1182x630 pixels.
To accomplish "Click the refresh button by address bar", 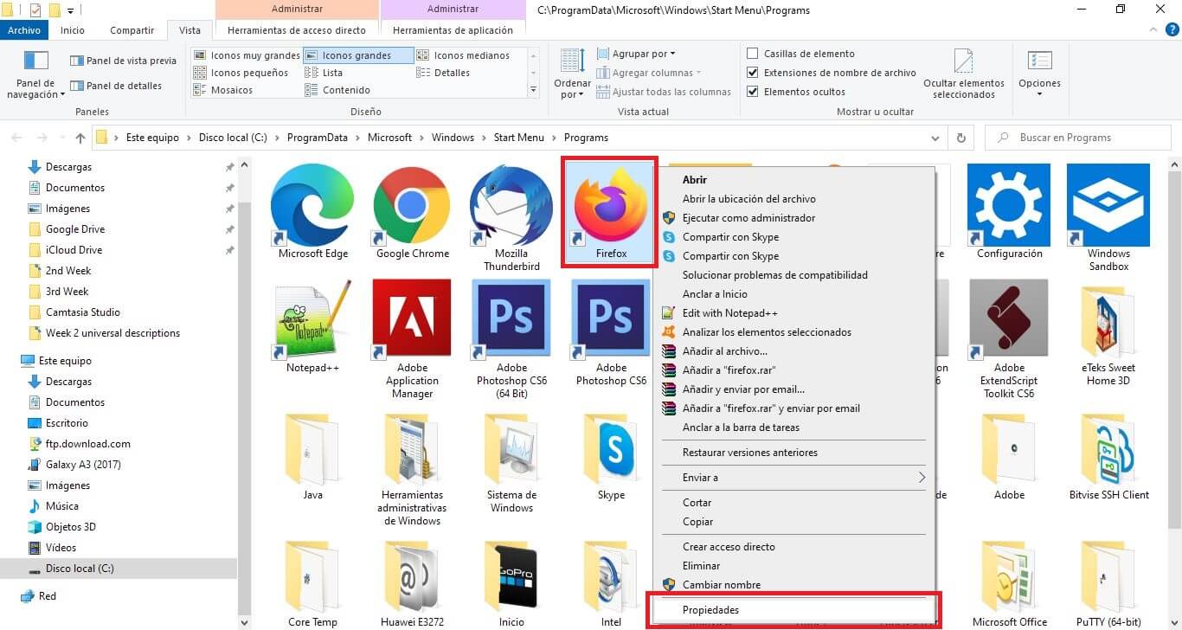I will [x=960, y=138].
